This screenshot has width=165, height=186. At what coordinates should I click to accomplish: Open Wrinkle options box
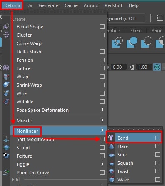[102, 102]
